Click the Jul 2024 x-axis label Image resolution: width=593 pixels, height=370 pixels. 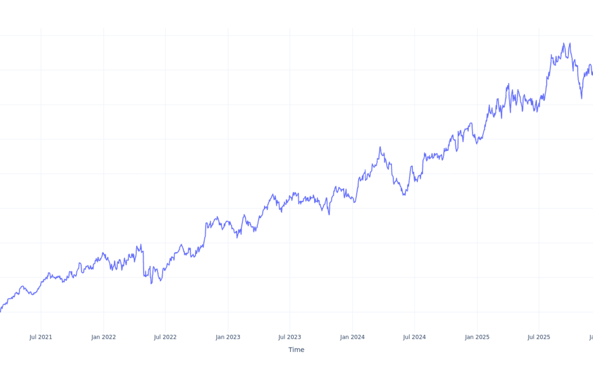point(415,337)
